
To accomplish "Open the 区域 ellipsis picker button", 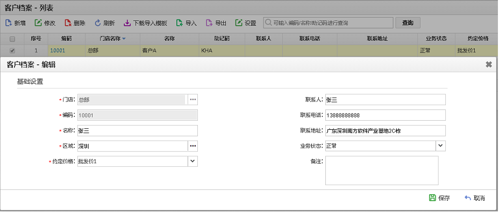I will point(193,146).
